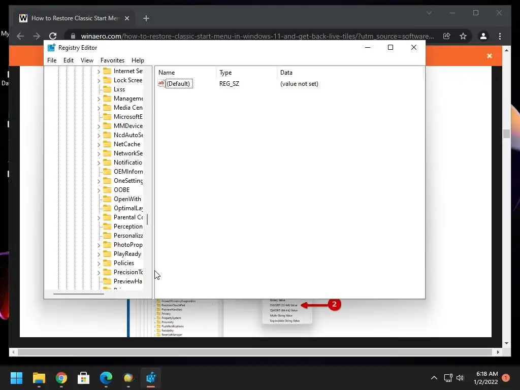Expand the PrecisionTo... registry key

[x=99, y=273]
